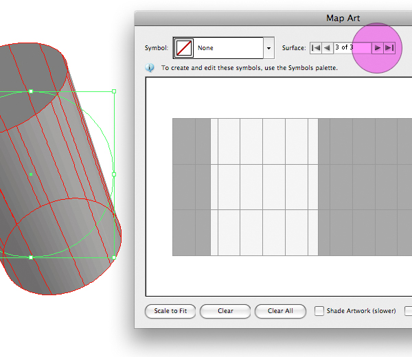412x357 pixels.
Task: Click the center point of the selected circle
Action: tap(31, 174)
